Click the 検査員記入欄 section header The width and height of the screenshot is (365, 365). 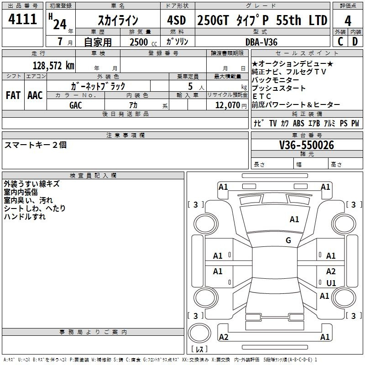point(93,176)
